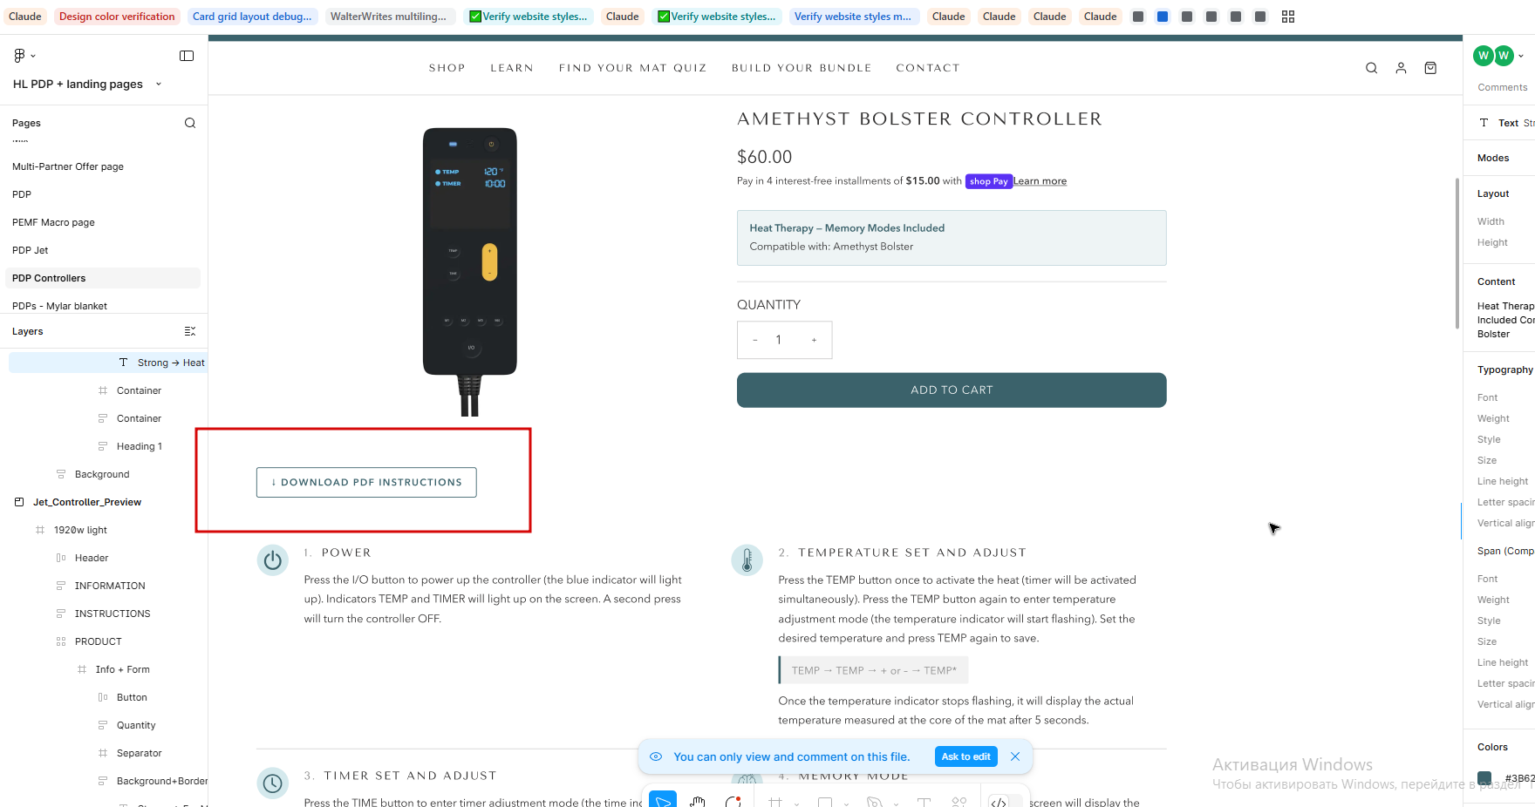This screenshot has height=807, width=1535.
Task: Collapse all layers in Layers panel
Action: coord(190,331)
